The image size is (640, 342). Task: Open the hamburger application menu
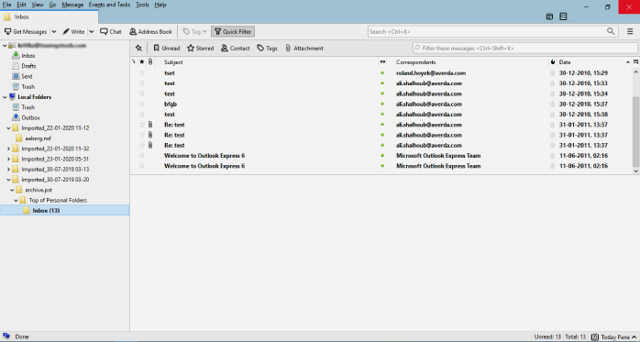[630, 31]
